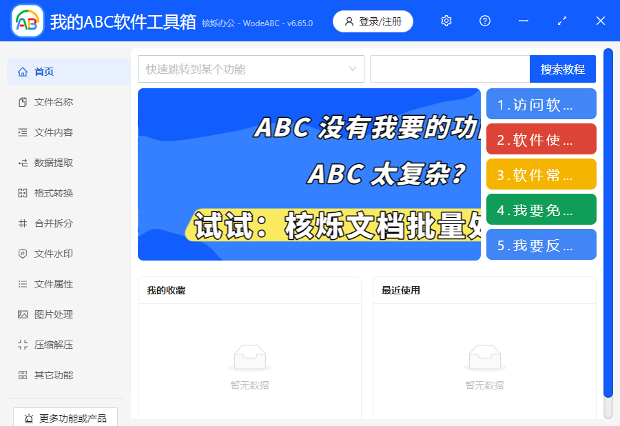This screenshot has height=426, width=620.
Task: Open the settings gear icon
Action: coord(446,21)
